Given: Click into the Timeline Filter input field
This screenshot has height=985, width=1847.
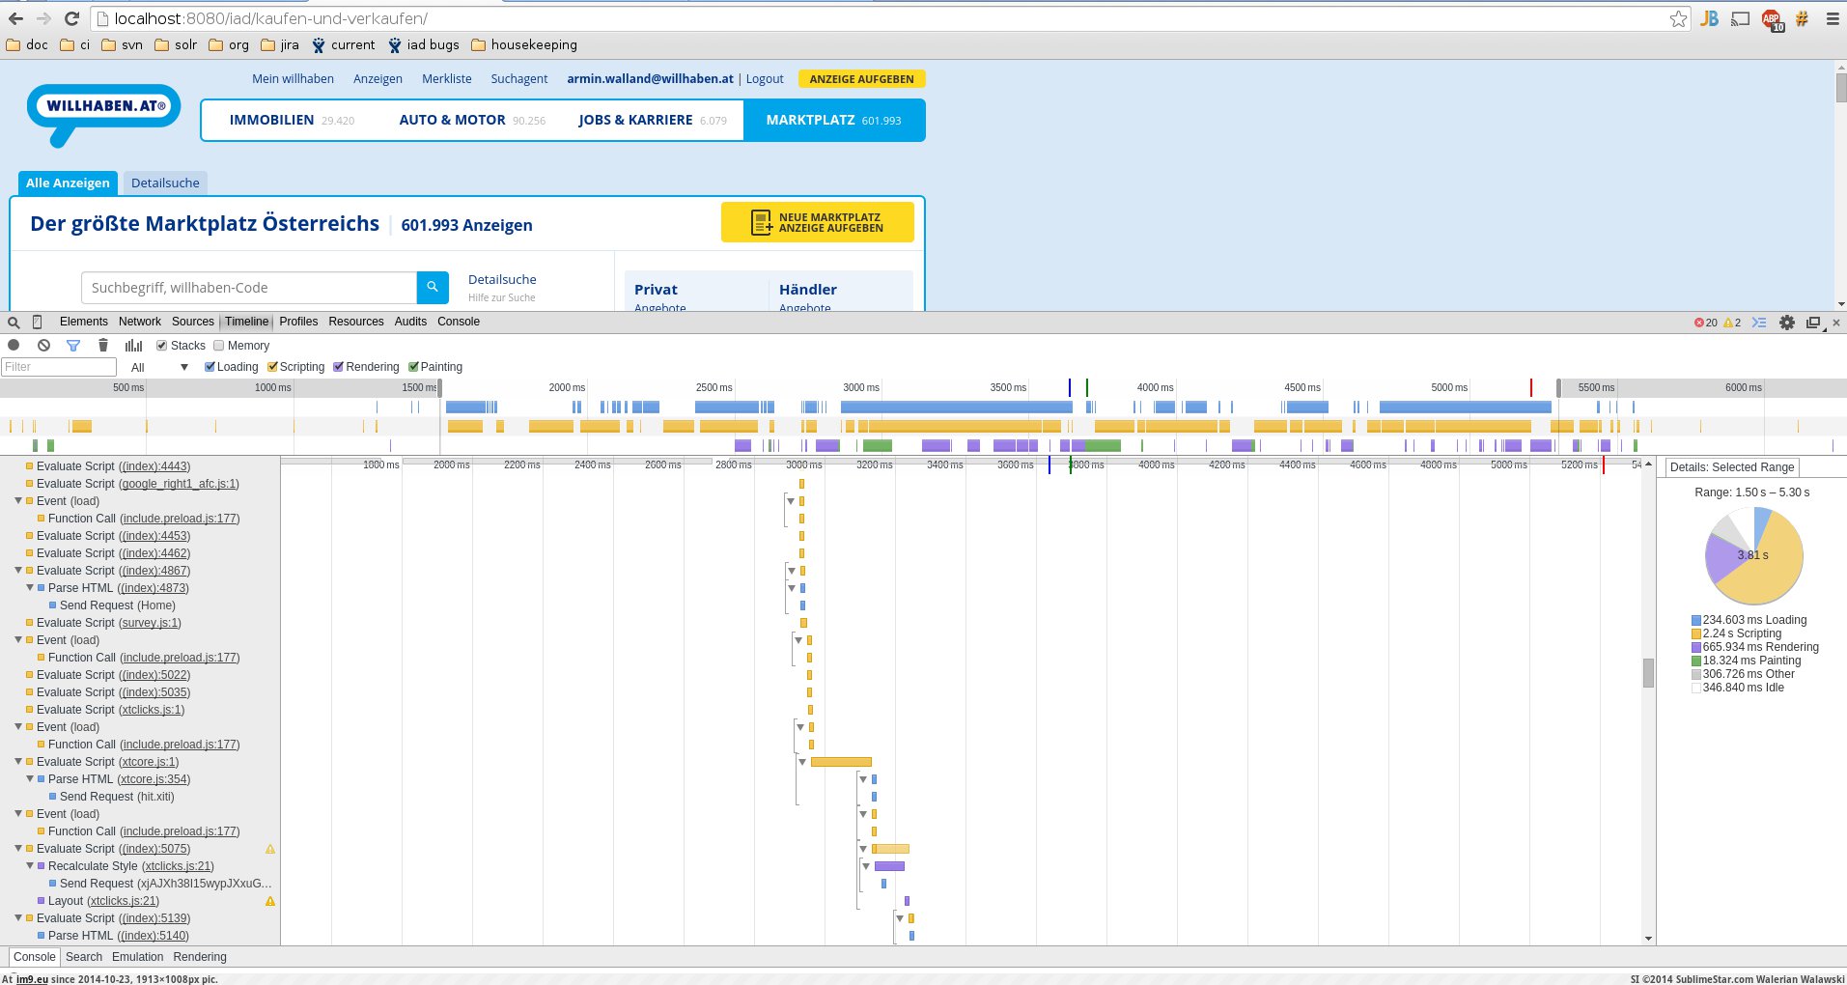Looking at the screenshot, I should [59, 367].
